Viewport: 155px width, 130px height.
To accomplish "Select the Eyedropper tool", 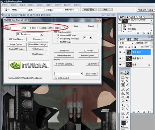I will click(127, 113).
